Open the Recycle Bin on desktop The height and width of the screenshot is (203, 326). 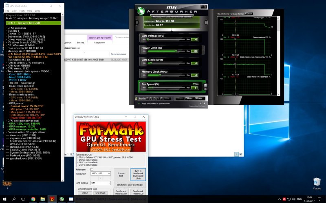pyautogui.click(x=316, y=181)
